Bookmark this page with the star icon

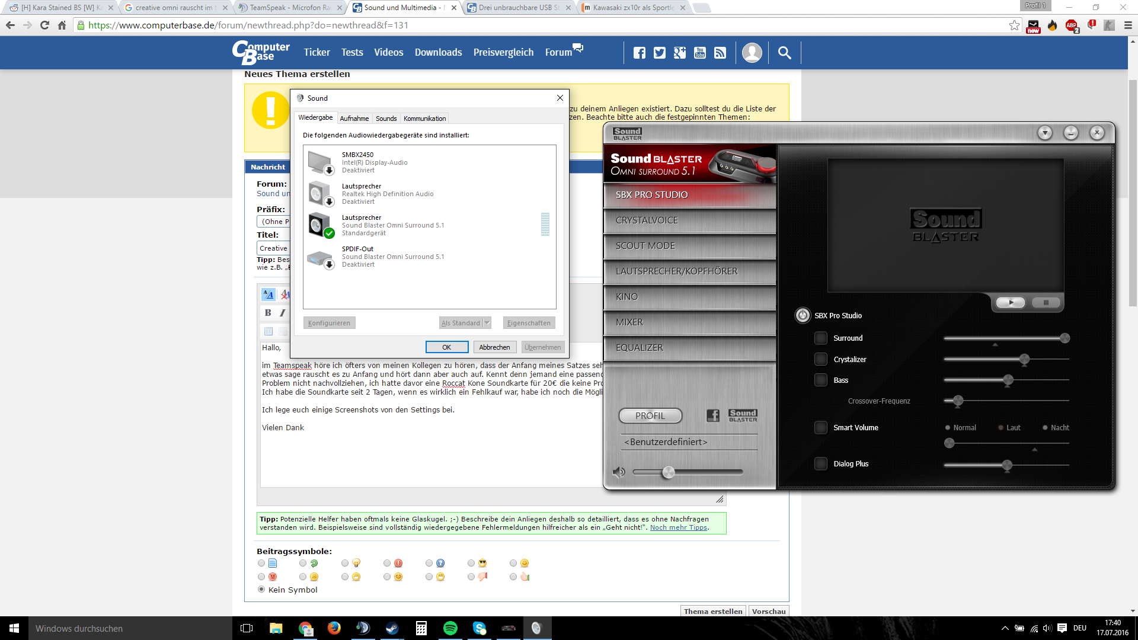1014,25
